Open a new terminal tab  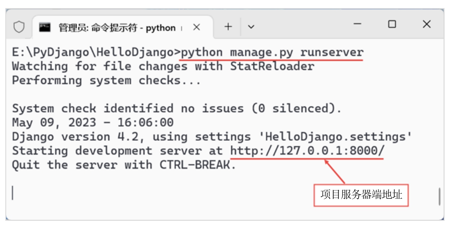228,27
